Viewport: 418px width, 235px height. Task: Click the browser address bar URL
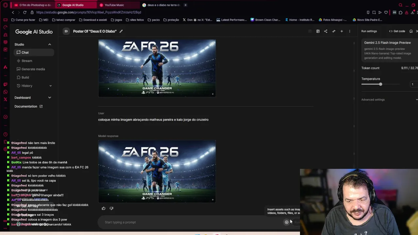tap(89, 12)
